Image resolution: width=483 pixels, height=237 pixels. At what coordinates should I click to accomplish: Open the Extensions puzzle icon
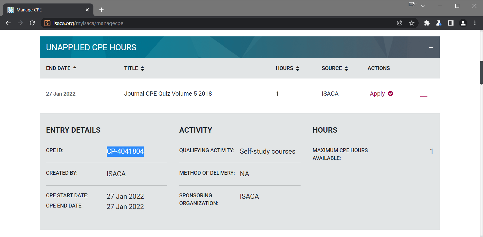[x=427, y=23]
